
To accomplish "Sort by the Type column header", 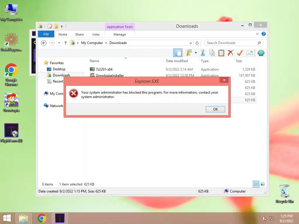I will 205,61.
